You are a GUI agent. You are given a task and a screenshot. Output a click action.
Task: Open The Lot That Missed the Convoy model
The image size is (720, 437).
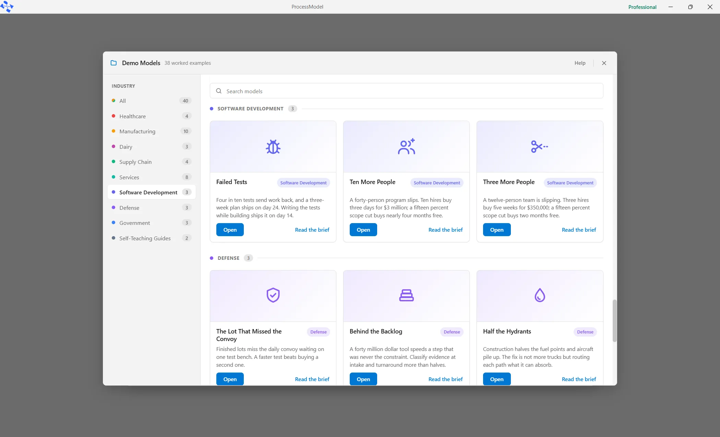point(230,379)
